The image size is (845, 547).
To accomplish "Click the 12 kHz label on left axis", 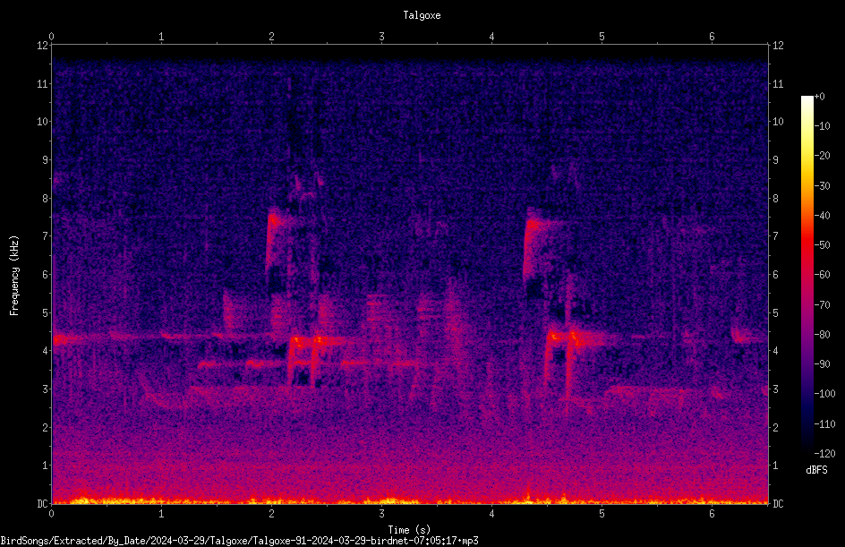I will coord(43,46).
